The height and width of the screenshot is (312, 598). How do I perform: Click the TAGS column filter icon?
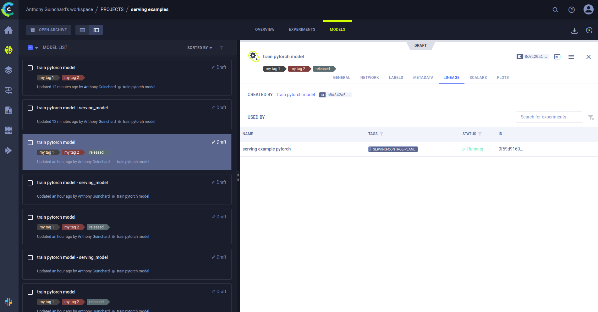[x=381, y=134]
